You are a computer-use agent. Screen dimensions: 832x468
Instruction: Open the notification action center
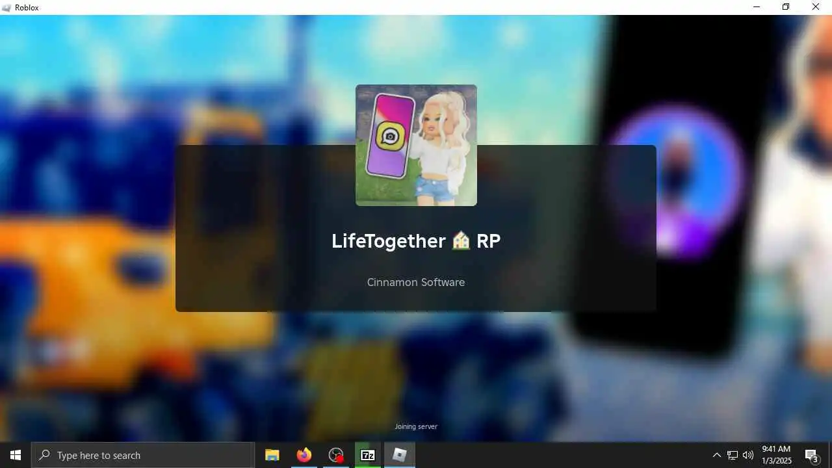point(812,455)
